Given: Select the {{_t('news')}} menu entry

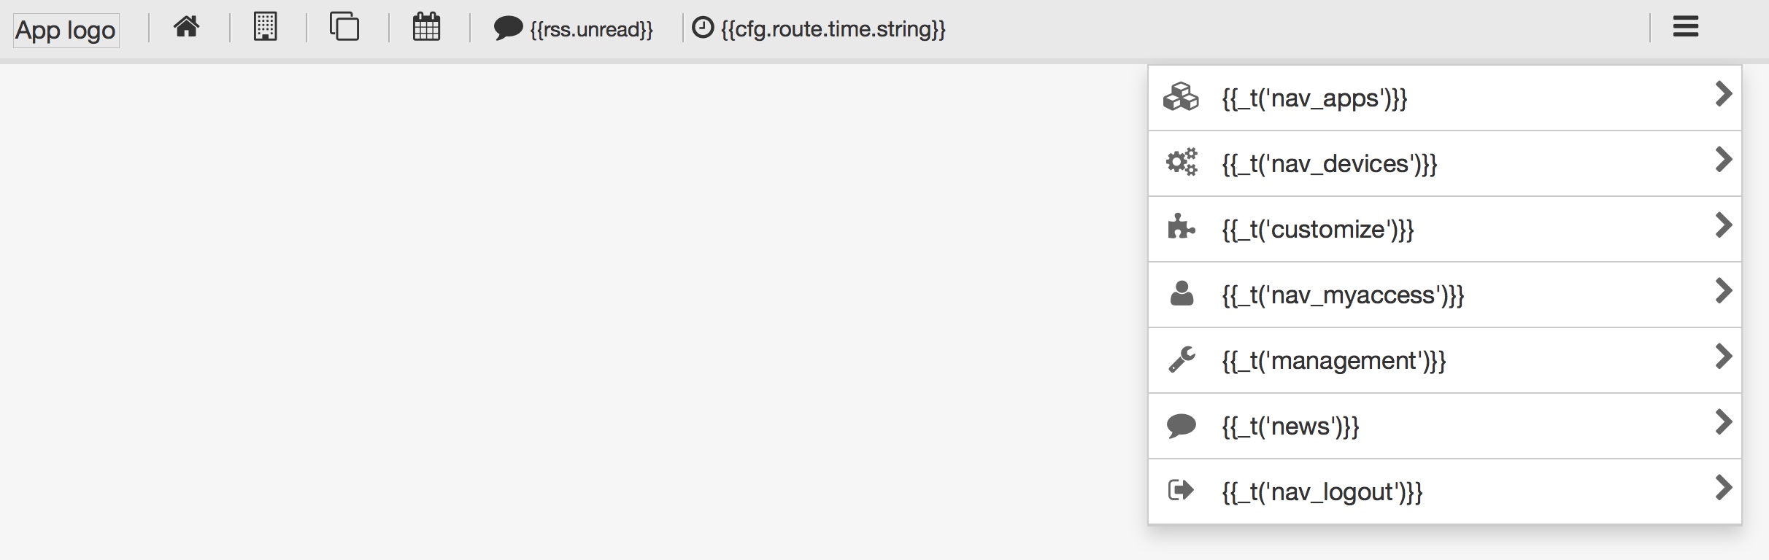Looking at the screenshot, I should pos(1290,427).
